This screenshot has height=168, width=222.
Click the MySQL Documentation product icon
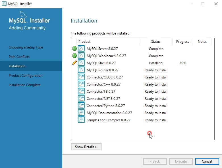click(x=81, y=113)
